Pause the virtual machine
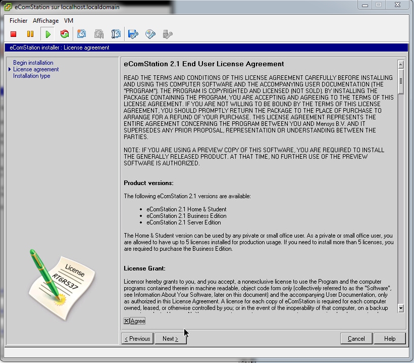 30,34
